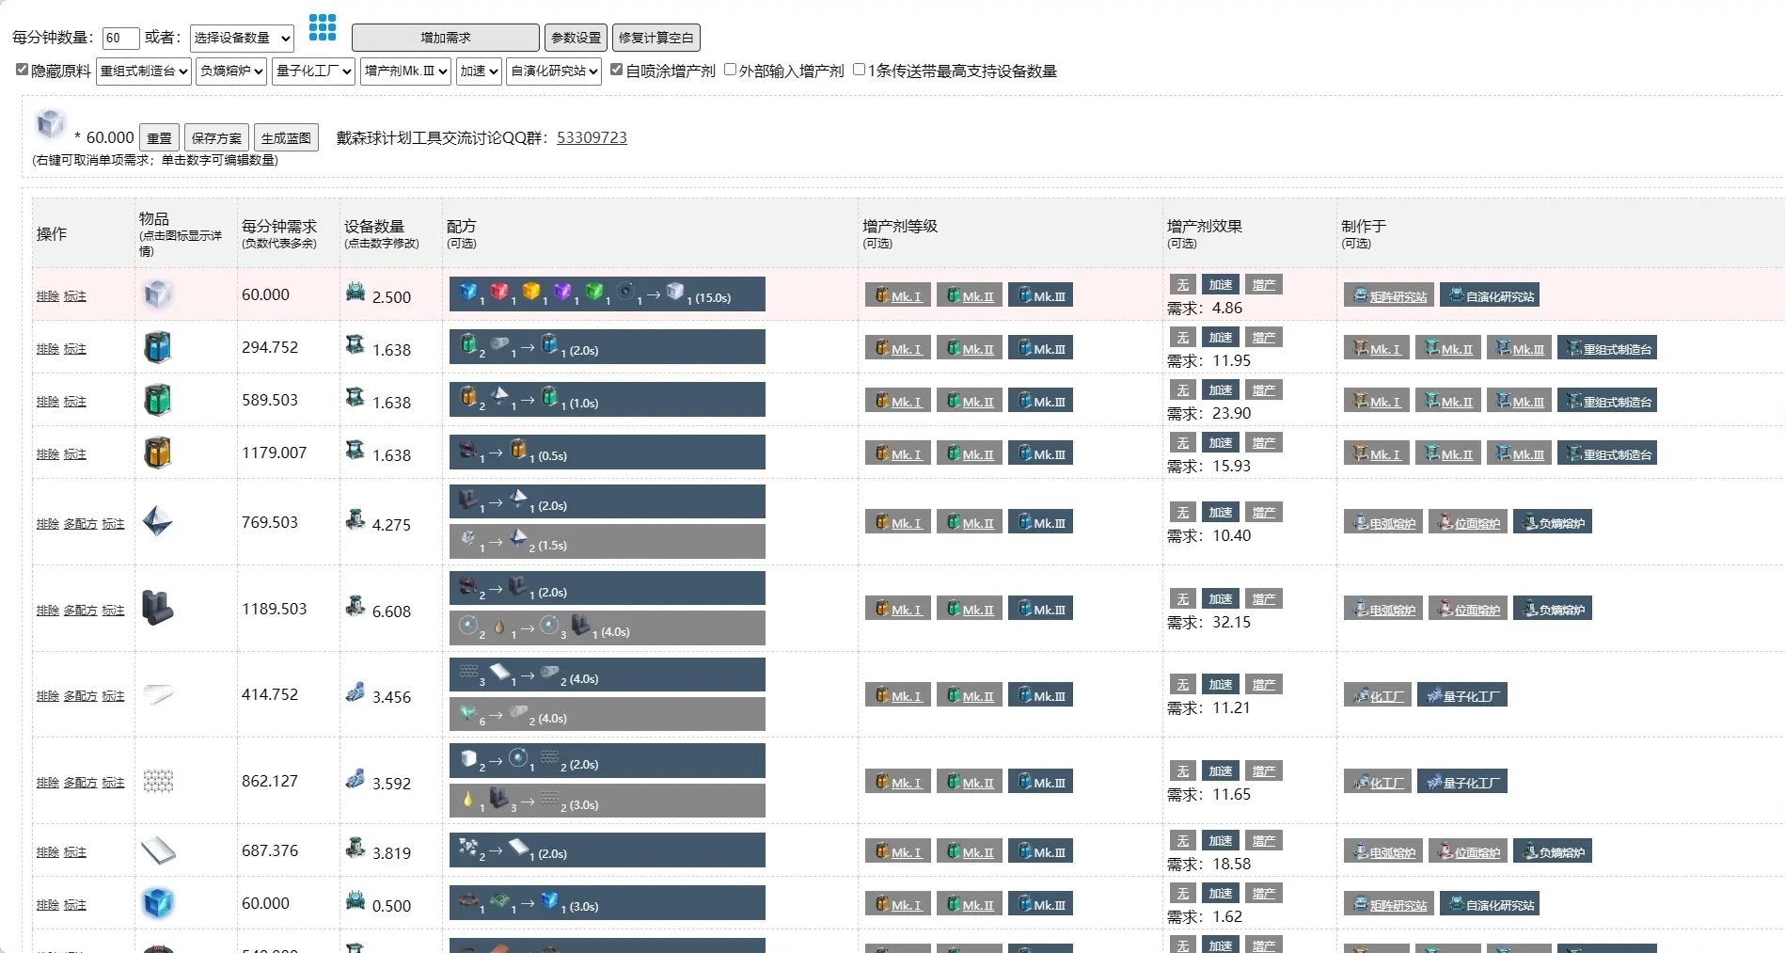Image resolution: width=1785 pixels, height=953 pixels.
Task: Select 电弧熔炉 facility for the 687.376 row
Action: pos(1382,850)
